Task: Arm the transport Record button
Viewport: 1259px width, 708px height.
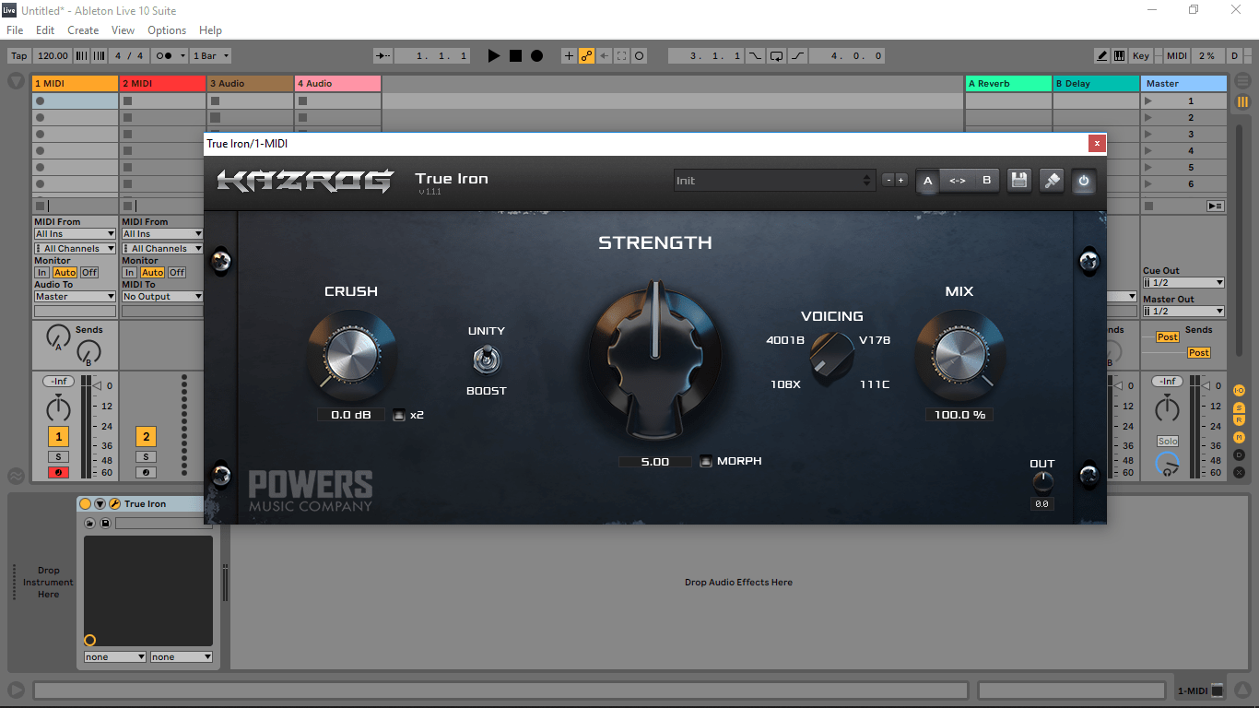Action: (x=536, y=55)
